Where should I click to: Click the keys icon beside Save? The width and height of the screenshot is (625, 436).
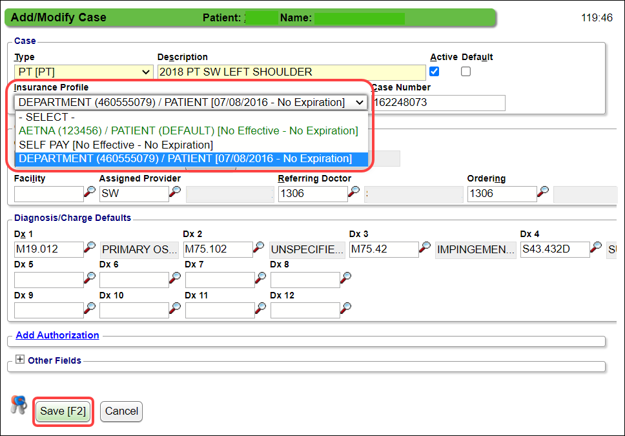[x=19, y=406]
